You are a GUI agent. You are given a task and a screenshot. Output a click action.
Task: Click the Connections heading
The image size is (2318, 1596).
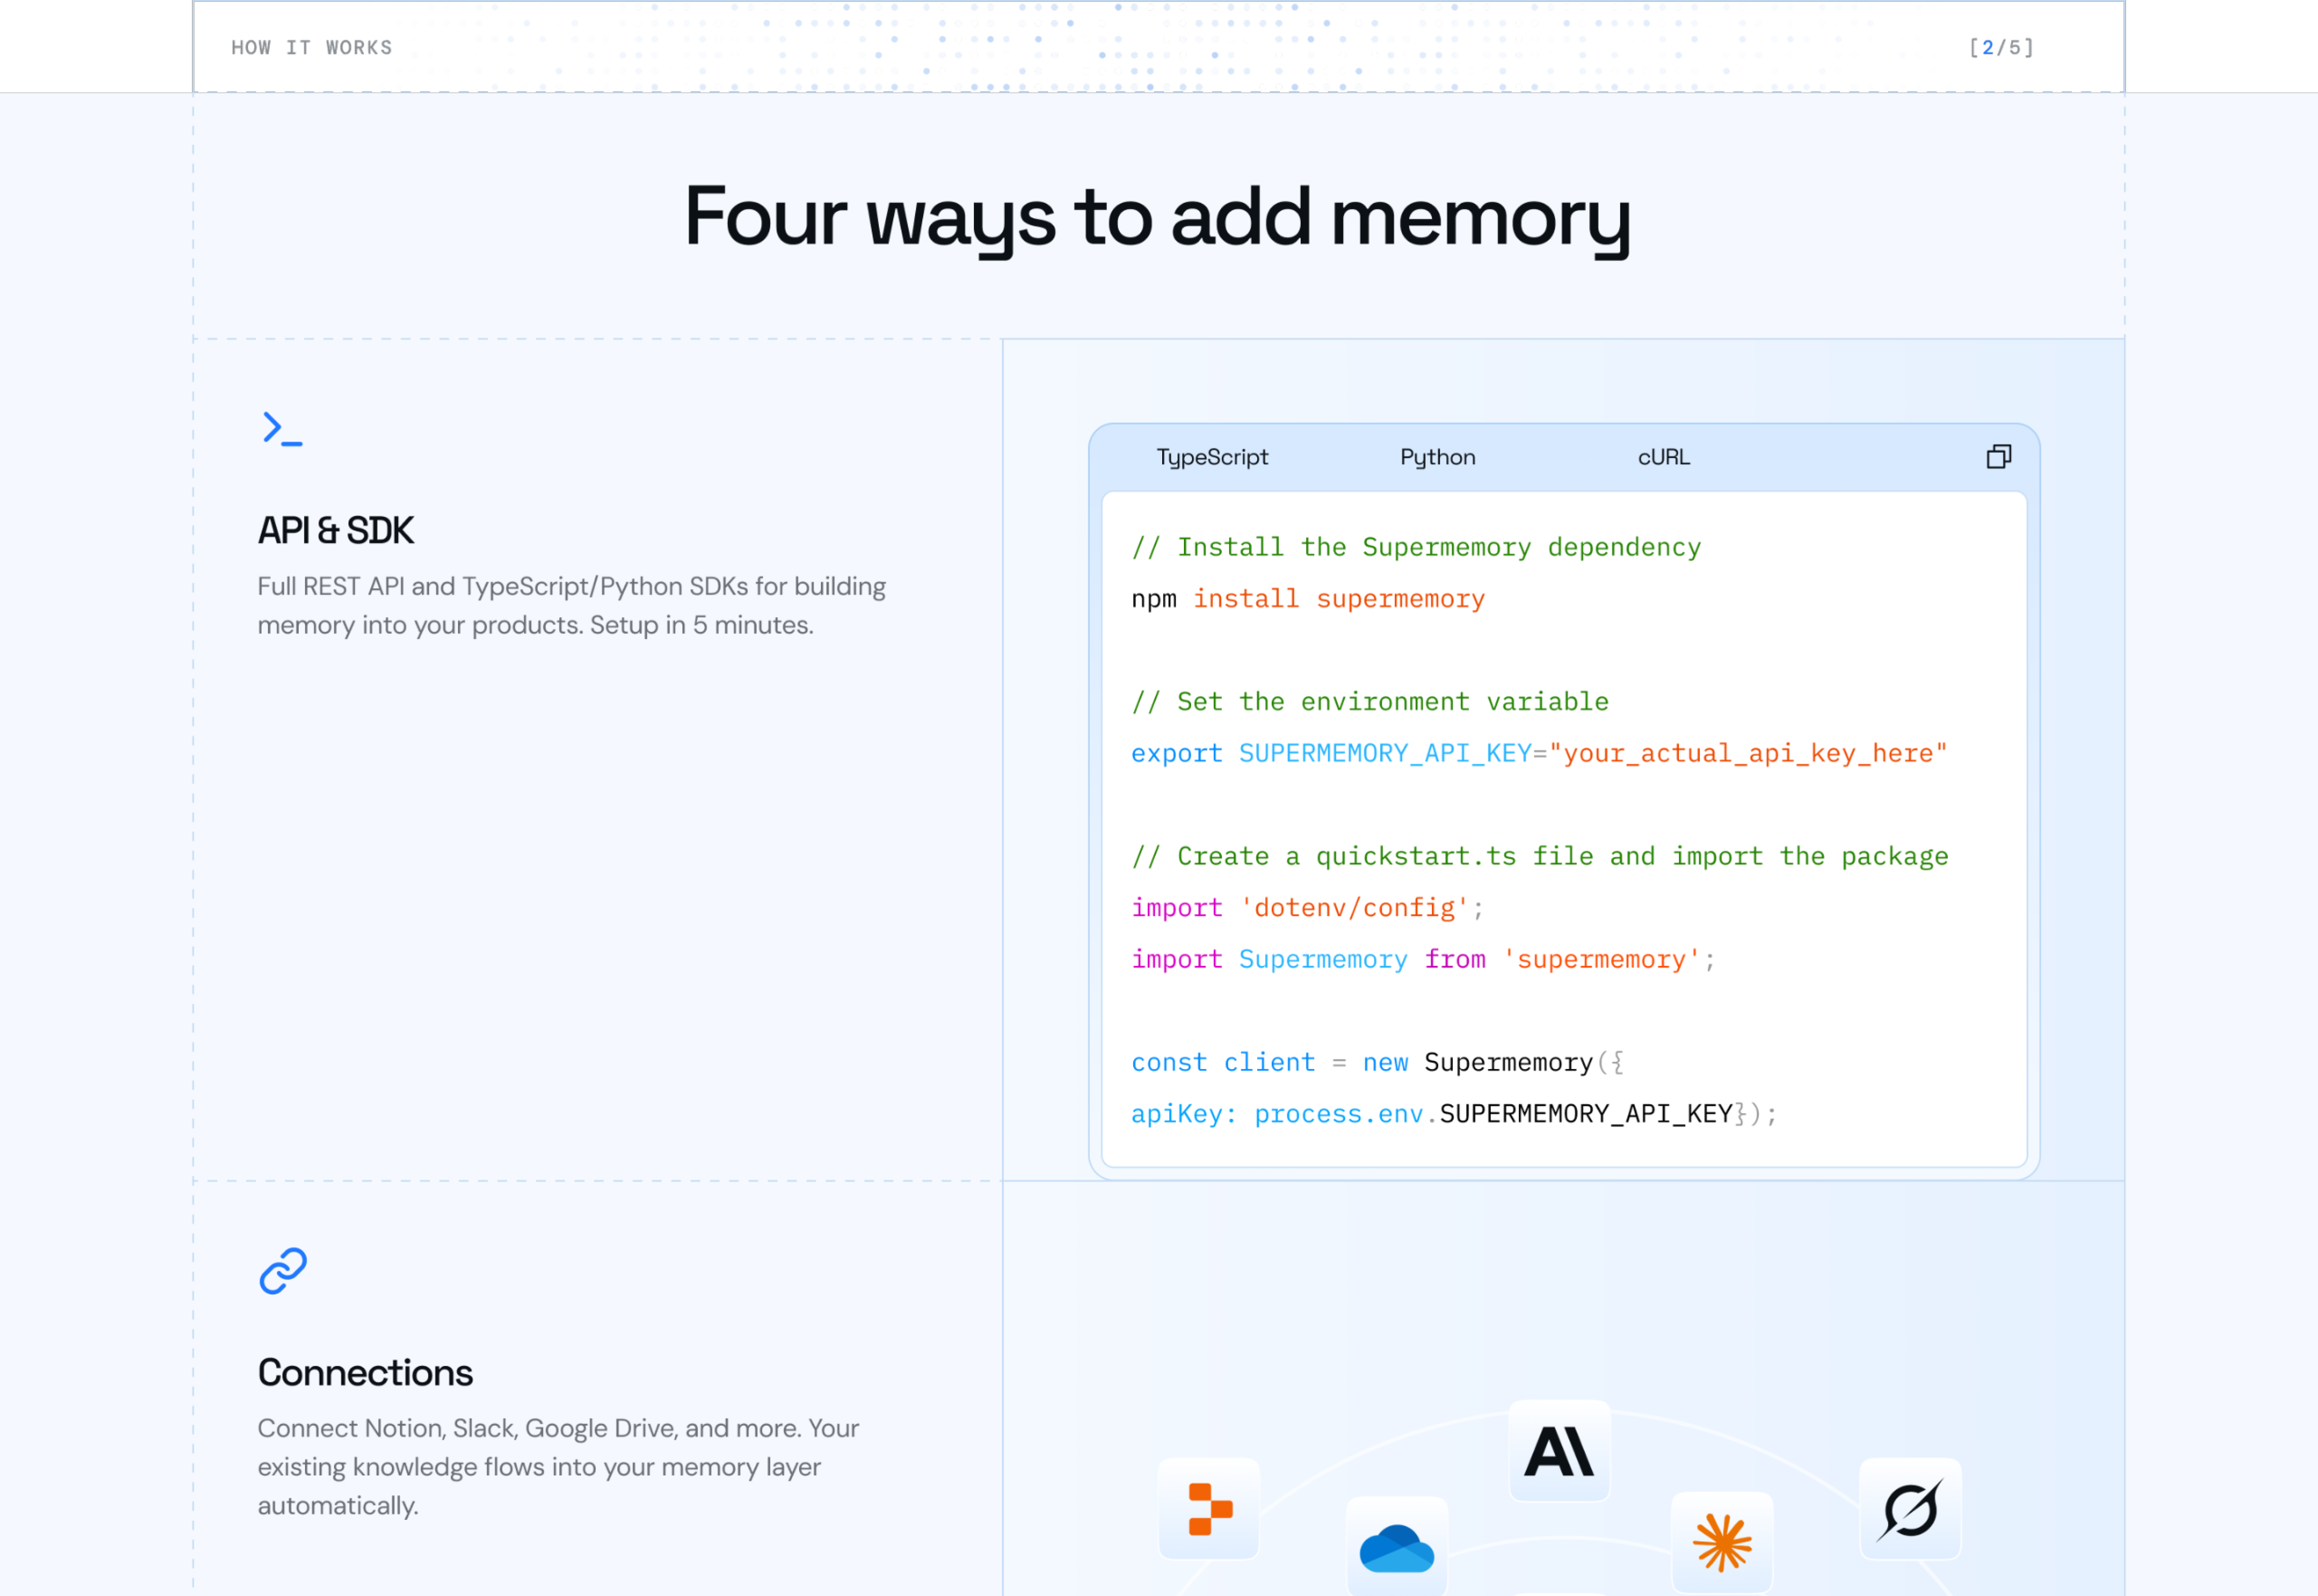[365, 1373]
